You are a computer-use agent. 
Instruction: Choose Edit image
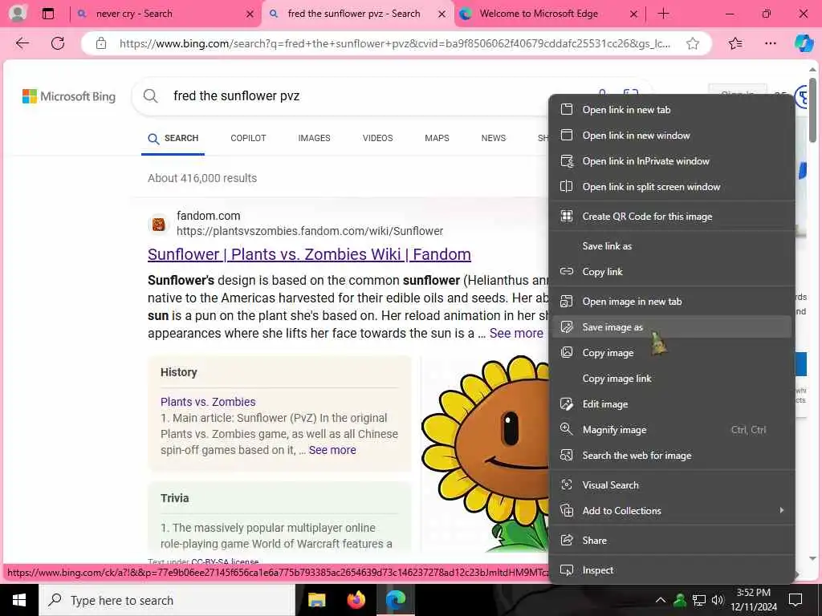click(x=671, y=404)
